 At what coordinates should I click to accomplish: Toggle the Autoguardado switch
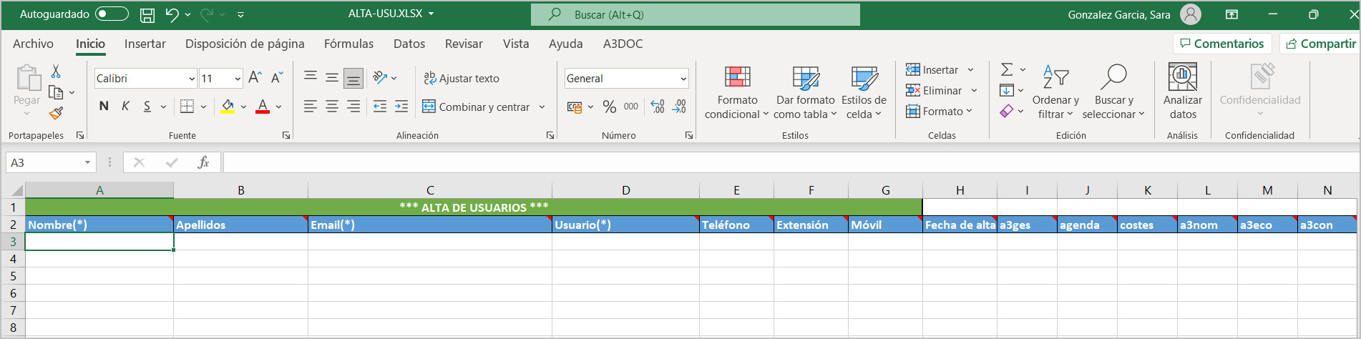click(112, 14)
